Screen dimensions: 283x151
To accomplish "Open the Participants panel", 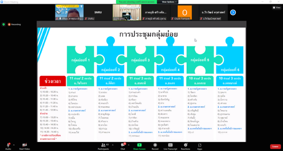I will coord(104,145).
